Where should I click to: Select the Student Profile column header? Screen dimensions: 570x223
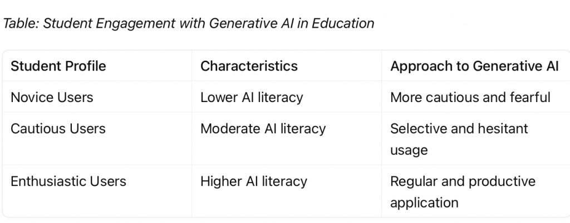58,67
